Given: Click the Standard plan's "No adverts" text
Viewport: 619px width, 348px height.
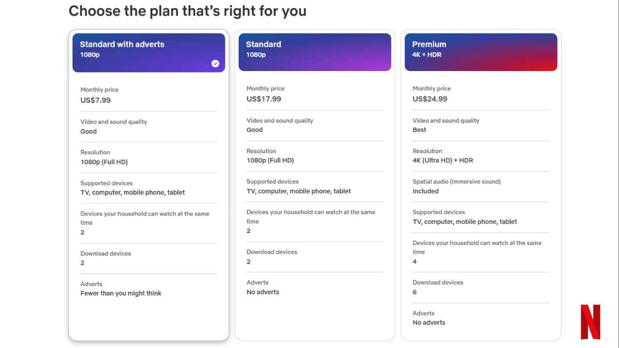Looking at the screenshot, I should [x=263, y=292].
